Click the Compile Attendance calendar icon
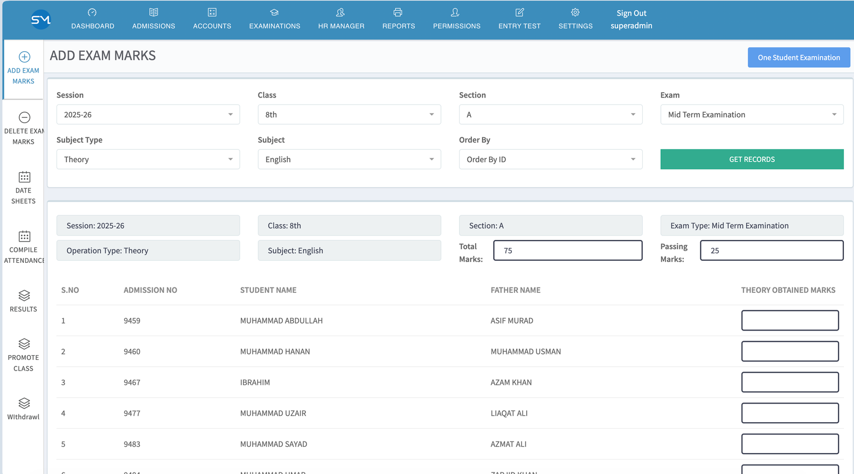 coord(25,236)
